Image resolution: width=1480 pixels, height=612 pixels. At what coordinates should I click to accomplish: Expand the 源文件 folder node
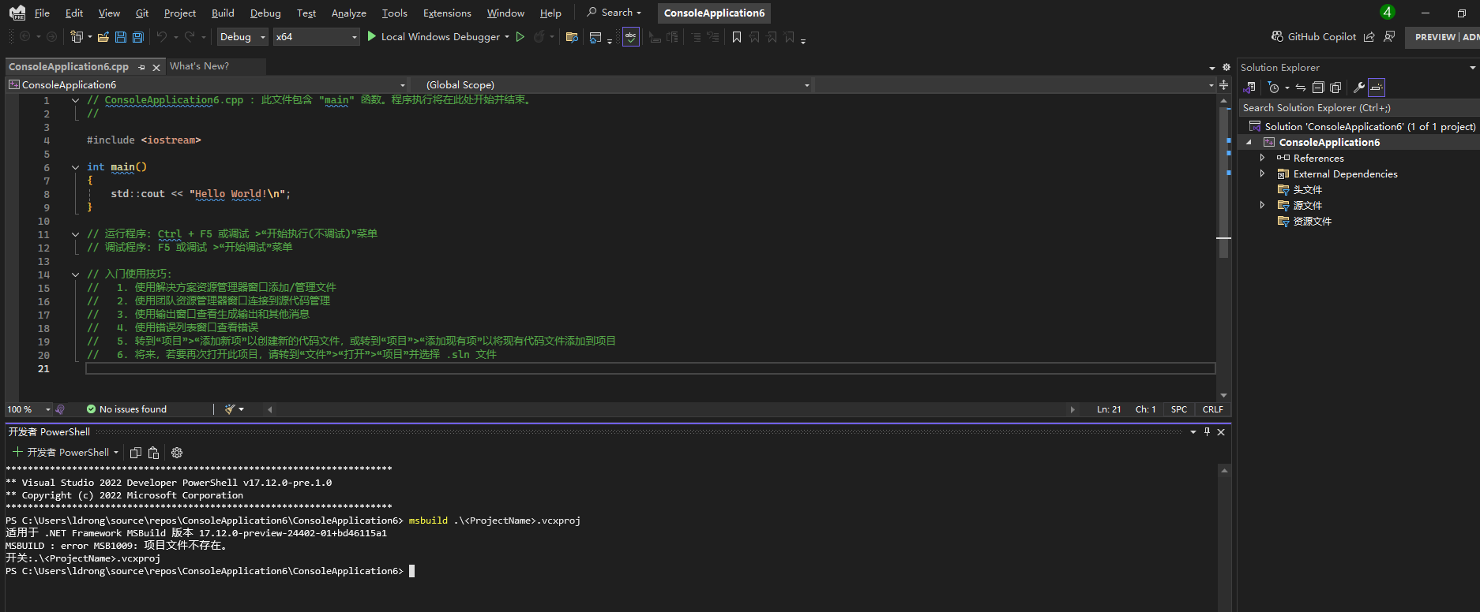tap(1262, 205)
